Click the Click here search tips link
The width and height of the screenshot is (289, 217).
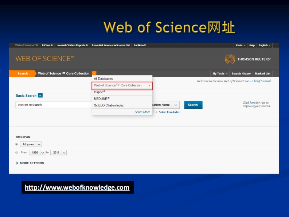pyautogui.click(x=249, y=103)
